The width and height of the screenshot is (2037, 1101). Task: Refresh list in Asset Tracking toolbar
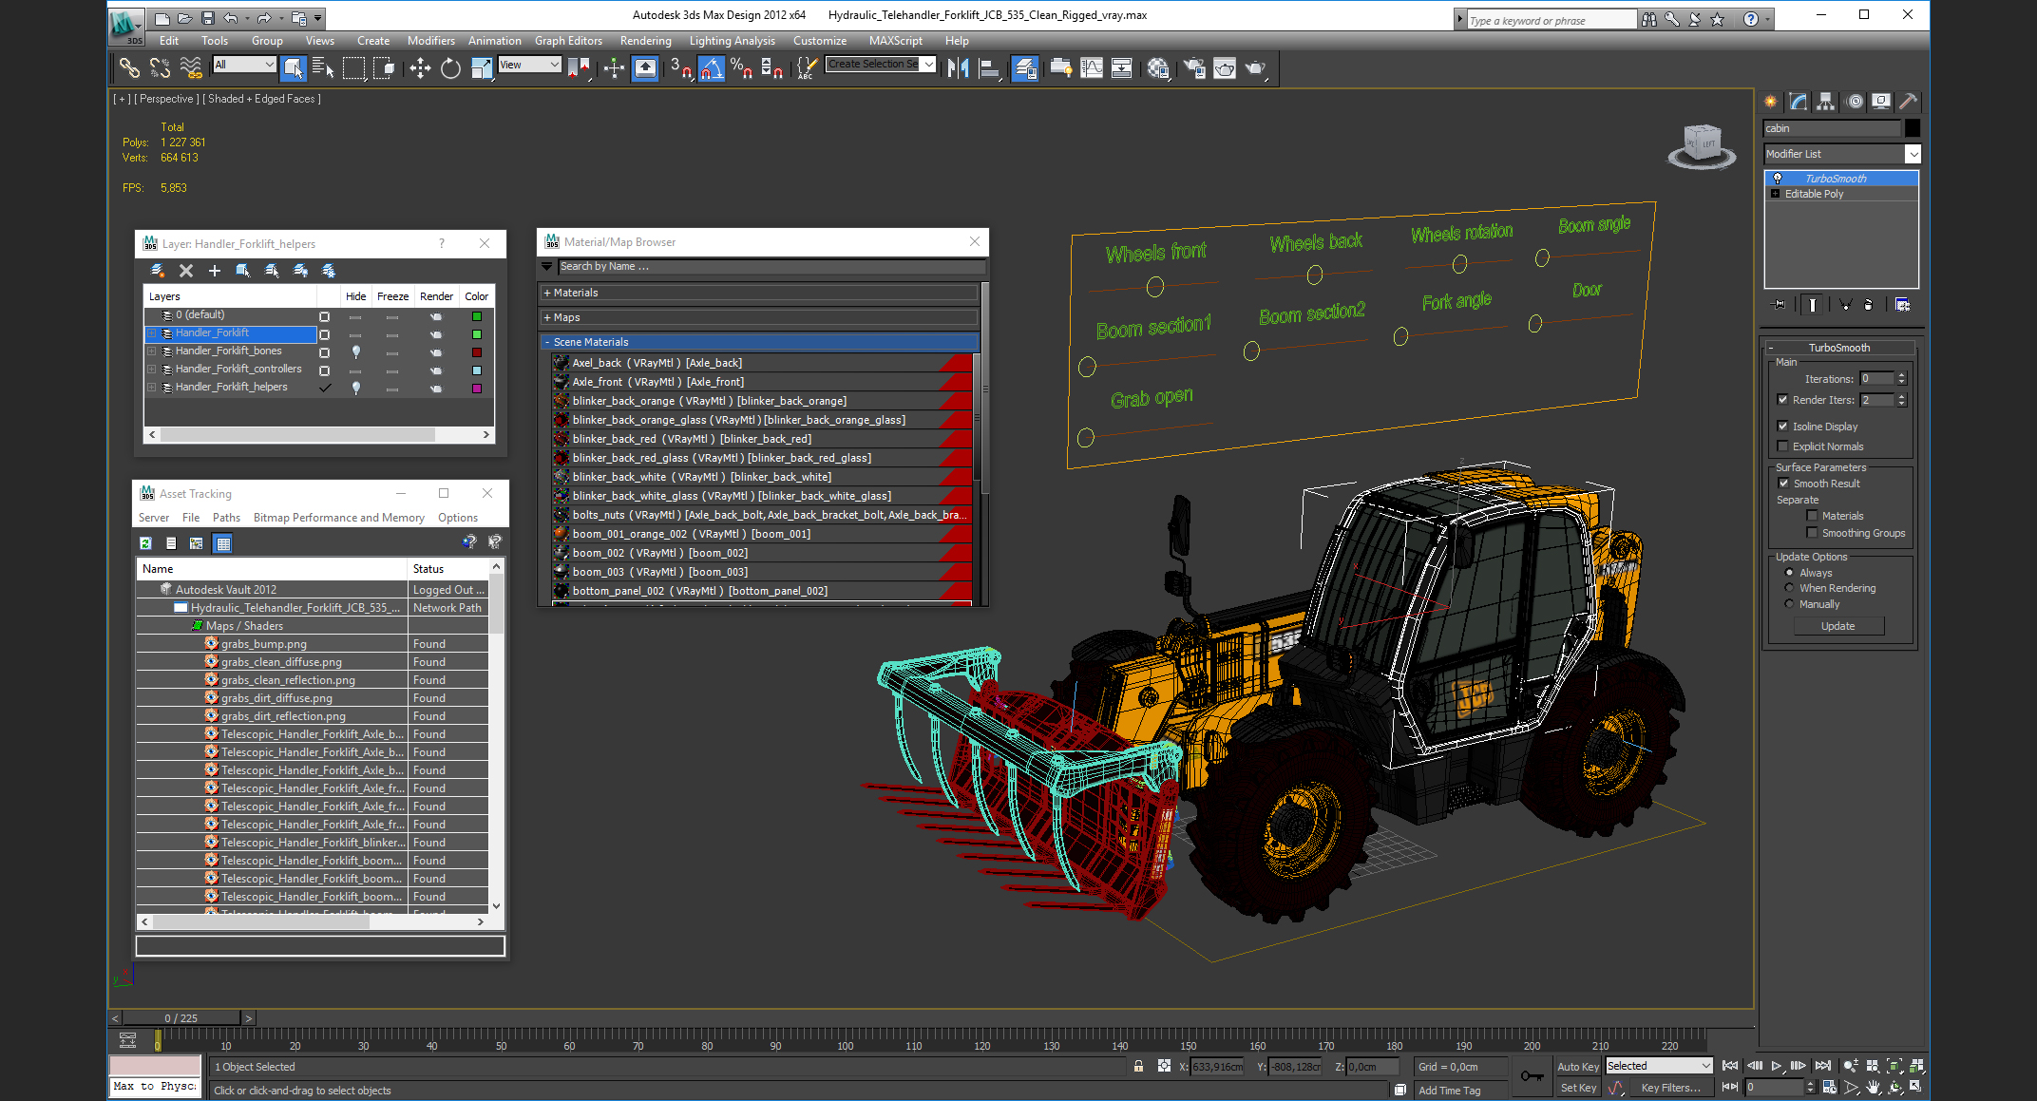[x=145, y=543]
